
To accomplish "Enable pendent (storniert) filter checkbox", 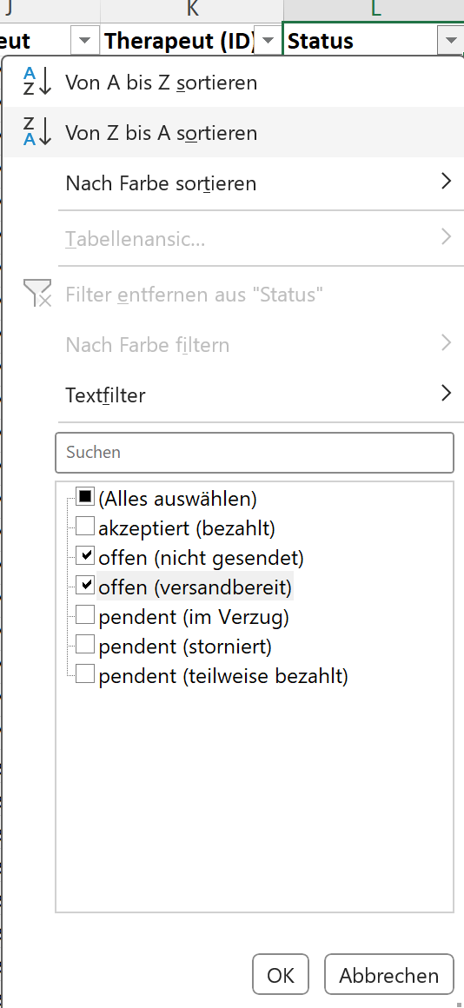I will [85, 645].
